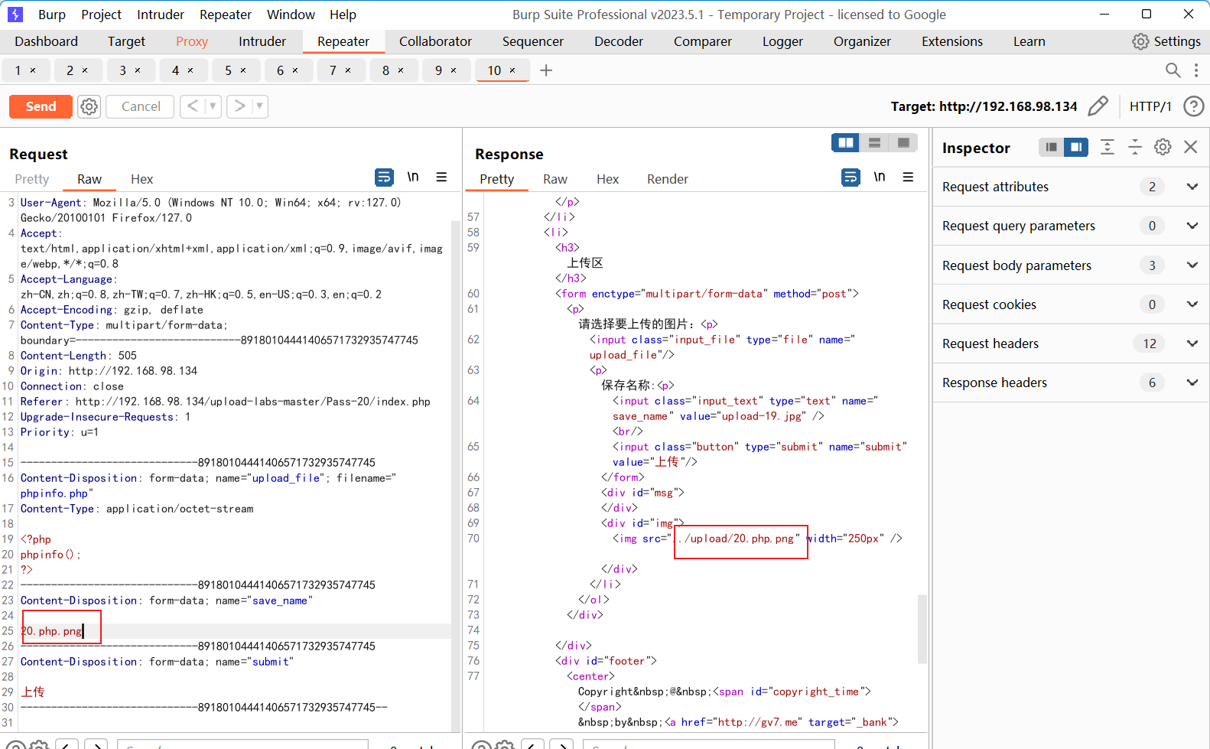1210x749 pixels.
Task: Go forward to next request in history
Action: [239, 106]
